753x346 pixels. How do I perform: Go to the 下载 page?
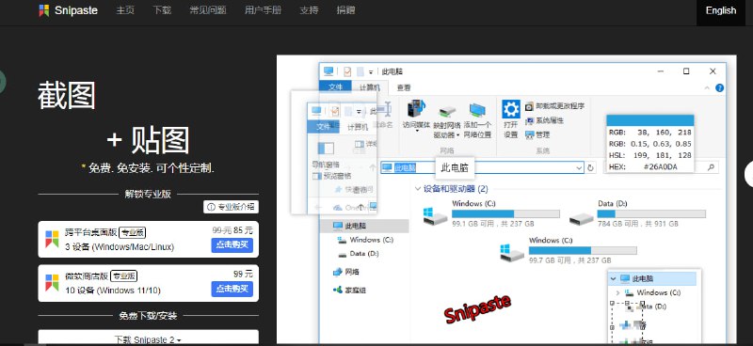tap(162, 10)
